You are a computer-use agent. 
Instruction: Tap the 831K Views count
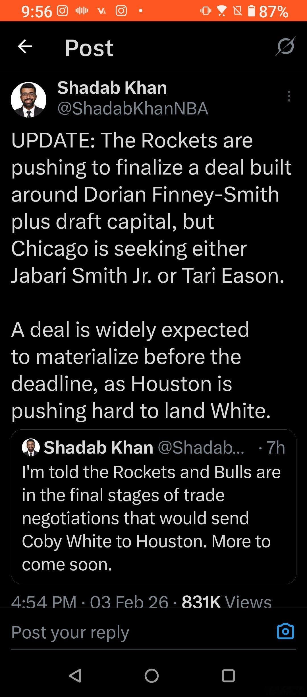click(x=226, y=601)
